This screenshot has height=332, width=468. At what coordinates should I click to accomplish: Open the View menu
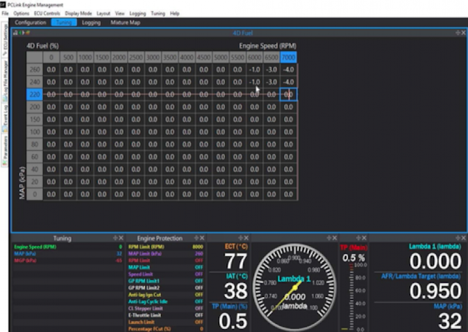(x=120, y=14)
